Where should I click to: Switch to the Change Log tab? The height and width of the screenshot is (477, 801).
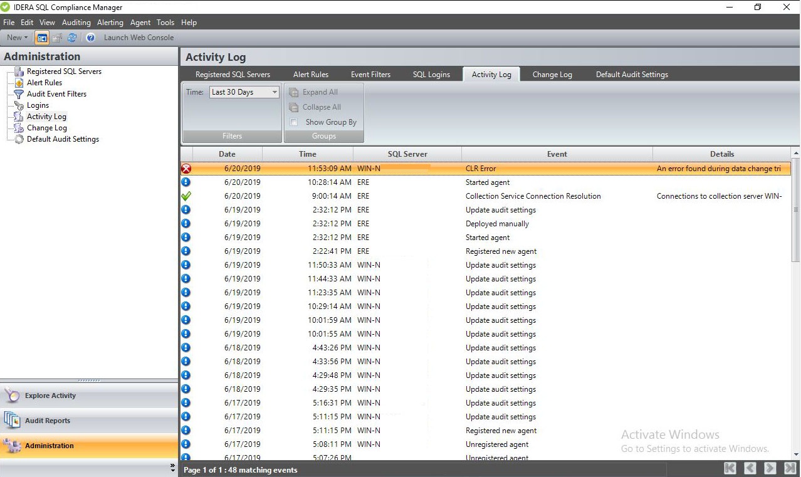(x=552, y=75)
